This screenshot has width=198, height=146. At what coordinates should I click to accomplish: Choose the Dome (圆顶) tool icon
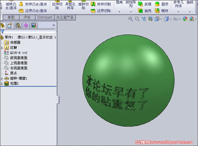(157, 4)
